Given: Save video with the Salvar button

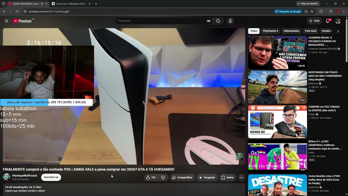Looking at the screenshot, I should pyautogui.click(x=228, y=177).
